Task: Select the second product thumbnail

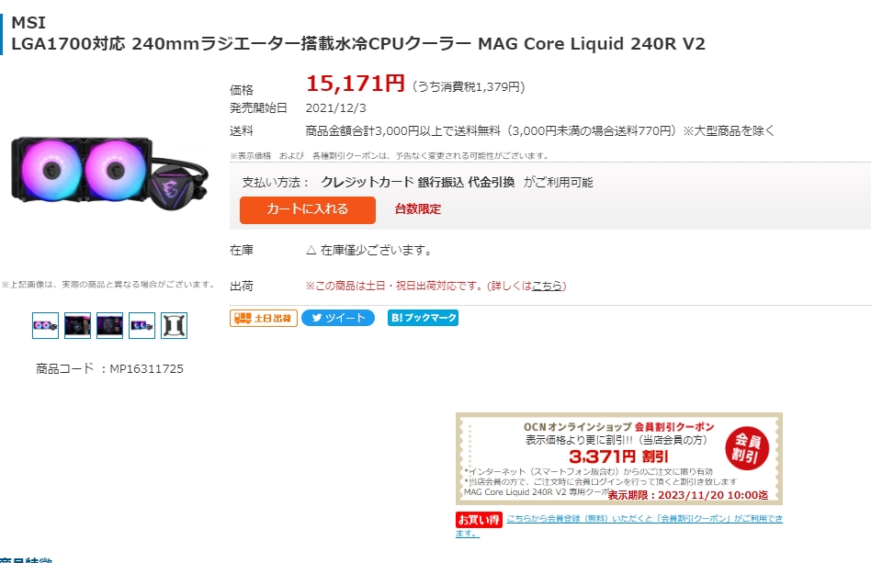Action: [x=77, y=325]
